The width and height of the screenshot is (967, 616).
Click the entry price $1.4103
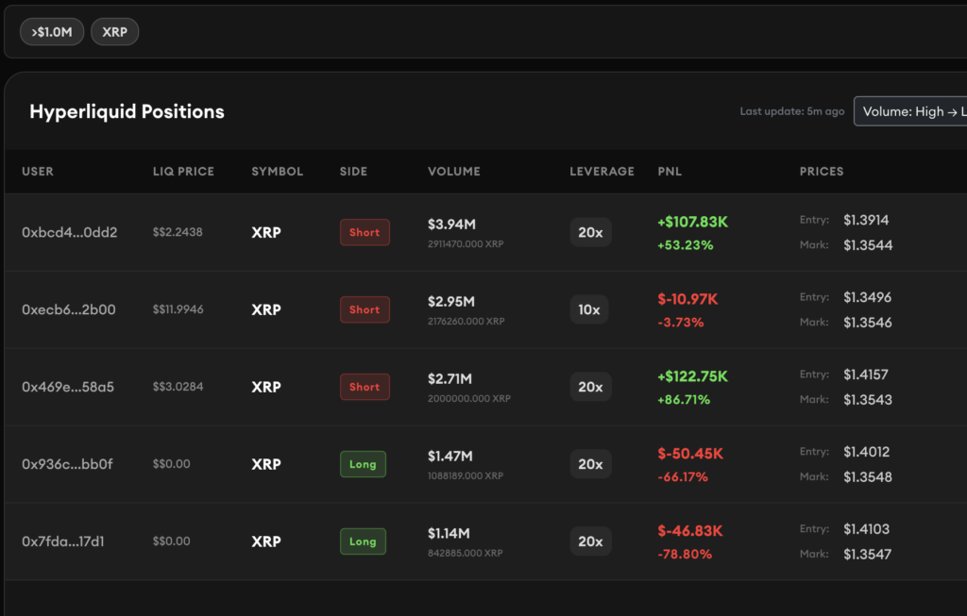pos(867,529)
